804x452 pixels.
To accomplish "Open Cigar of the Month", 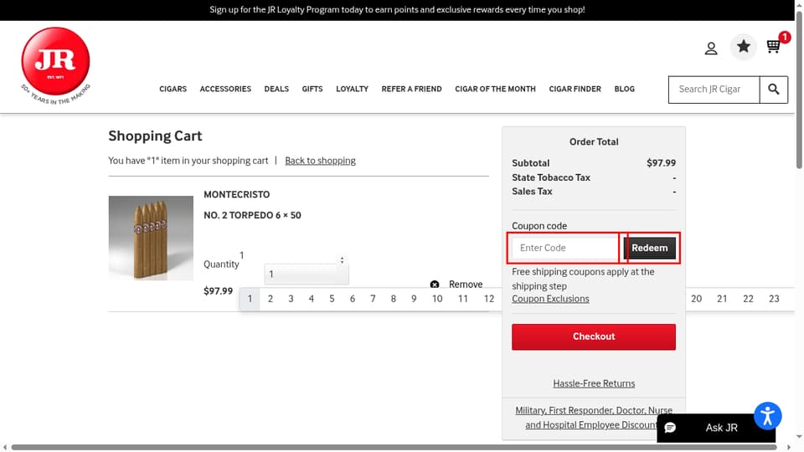I will click(x=495, y=89).
